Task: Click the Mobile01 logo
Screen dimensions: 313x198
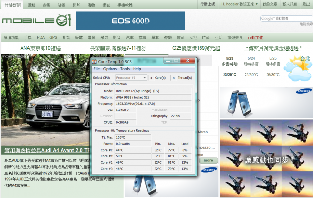Action: pos(37,20)
